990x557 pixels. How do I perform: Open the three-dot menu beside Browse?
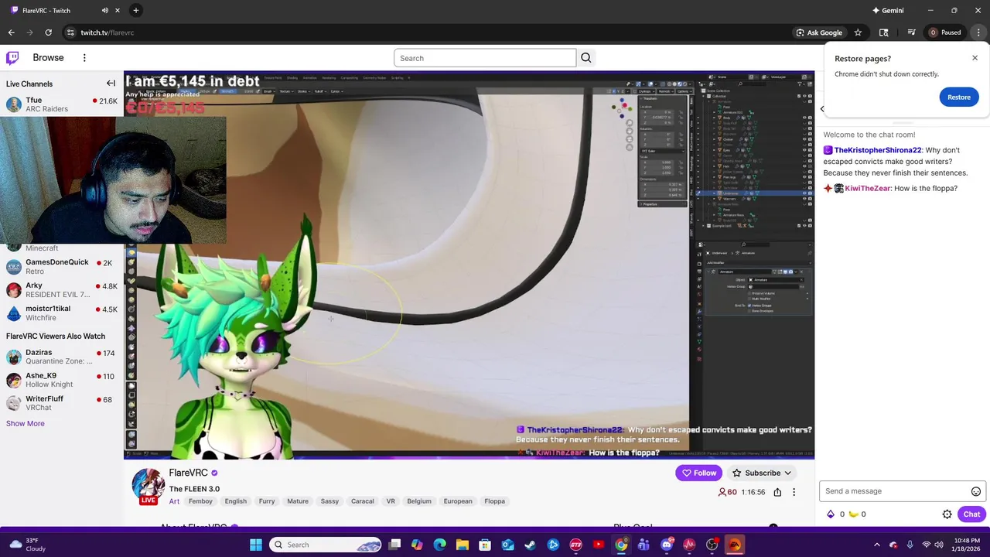[x=84, y=58]
